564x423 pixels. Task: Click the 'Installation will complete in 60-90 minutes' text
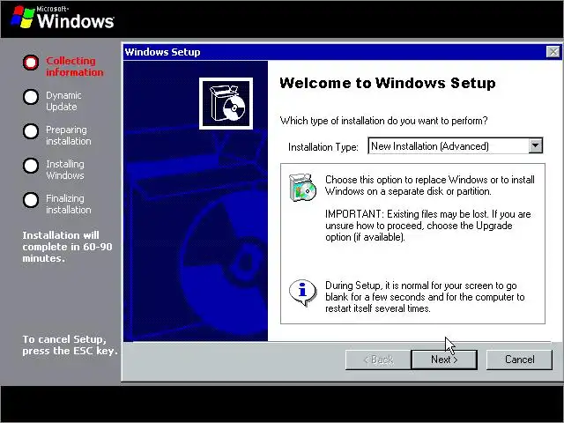click(67, 247)
